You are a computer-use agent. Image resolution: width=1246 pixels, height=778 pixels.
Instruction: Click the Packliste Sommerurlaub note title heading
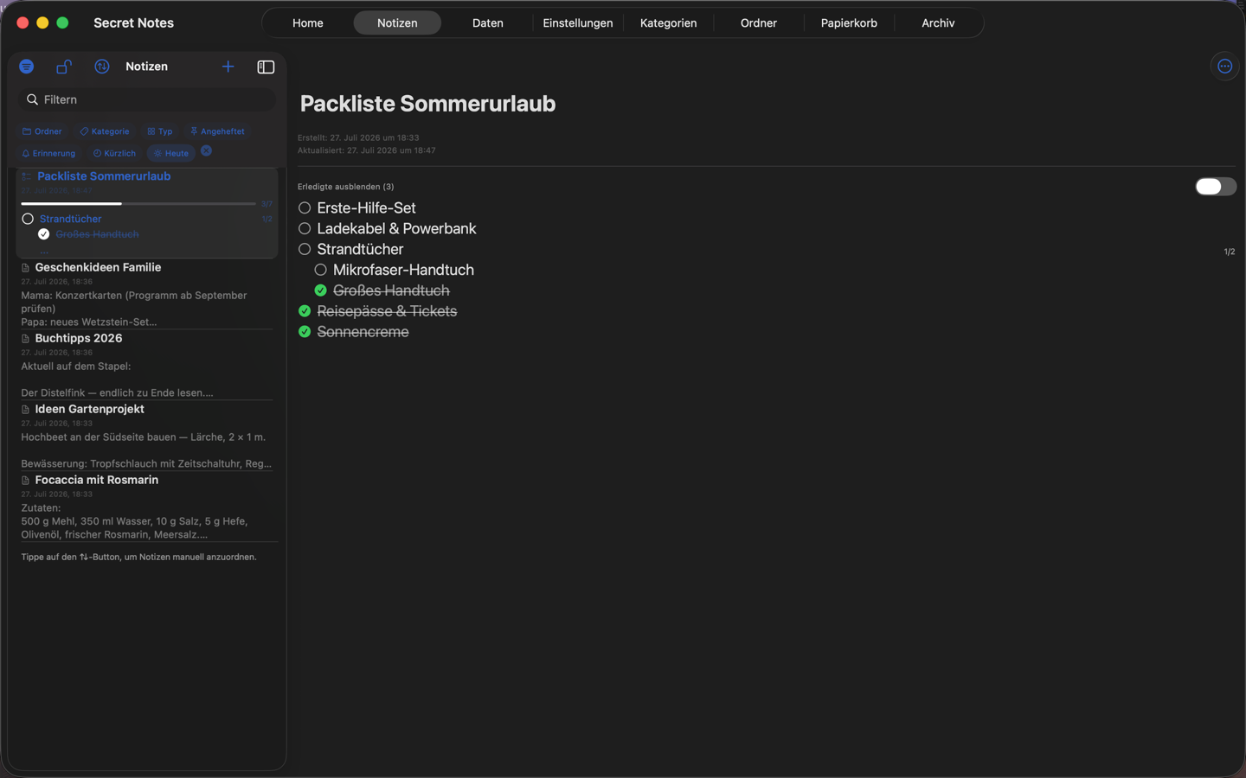[x=427, y=104]
